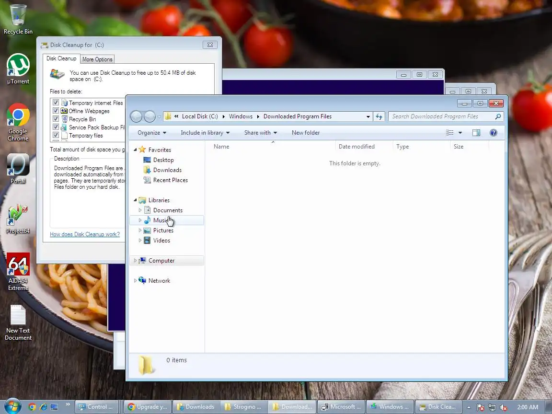
Task: Click the Explorer Back navigation arrow
Action: click(x=136, y=116)
